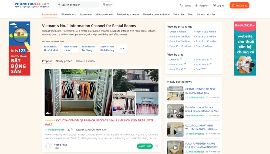Open Grand Opening of New Building news
Image resolution: width=270 pixels, height=154 pixels.
(200, 91)
